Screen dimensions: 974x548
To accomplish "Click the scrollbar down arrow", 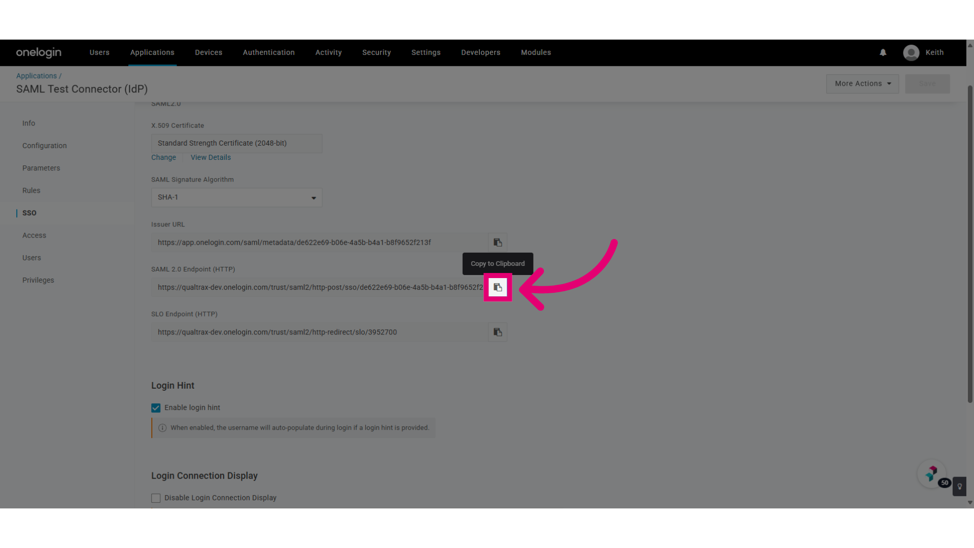I will 970,503.
